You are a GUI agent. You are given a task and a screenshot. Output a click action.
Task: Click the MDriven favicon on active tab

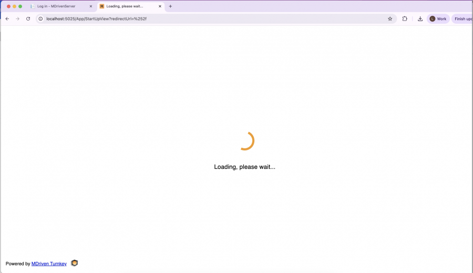click(x=101, y=6)
